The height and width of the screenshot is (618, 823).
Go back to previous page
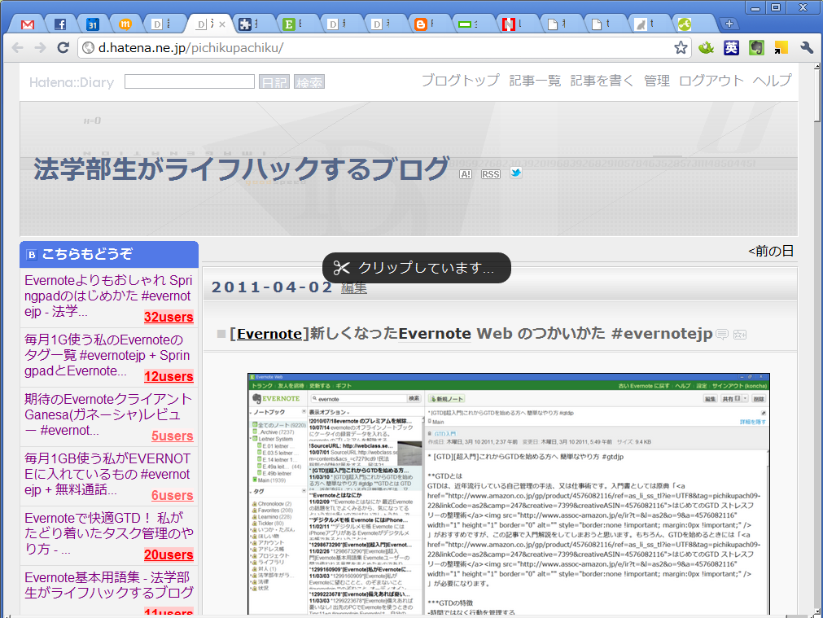tap(17, 48)
